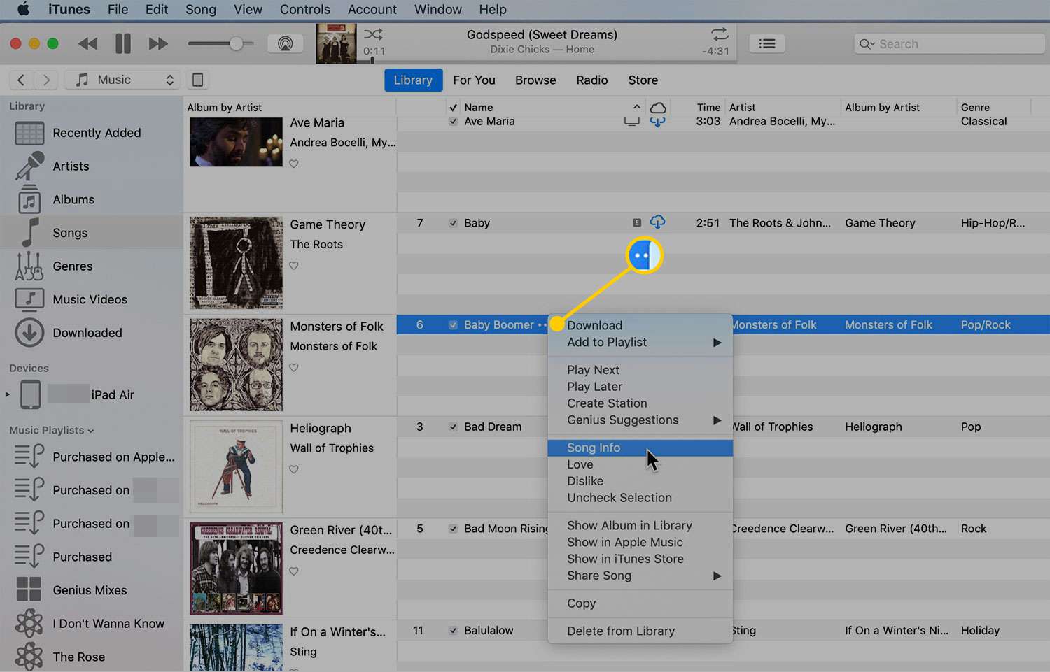Go back with the left chevron button
The width and height of the screenshot is (1050, 672).
point(21,80)
